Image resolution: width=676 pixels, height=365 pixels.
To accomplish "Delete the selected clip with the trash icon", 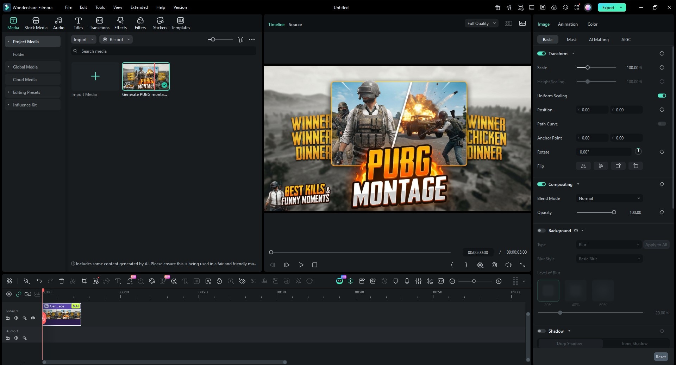I will pyautogui.click(x=62, y=281).
